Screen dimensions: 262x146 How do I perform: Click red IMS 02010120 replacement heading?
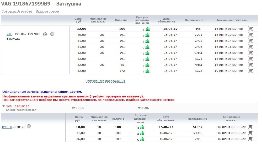pyautogui.click(x=18, y=106)
